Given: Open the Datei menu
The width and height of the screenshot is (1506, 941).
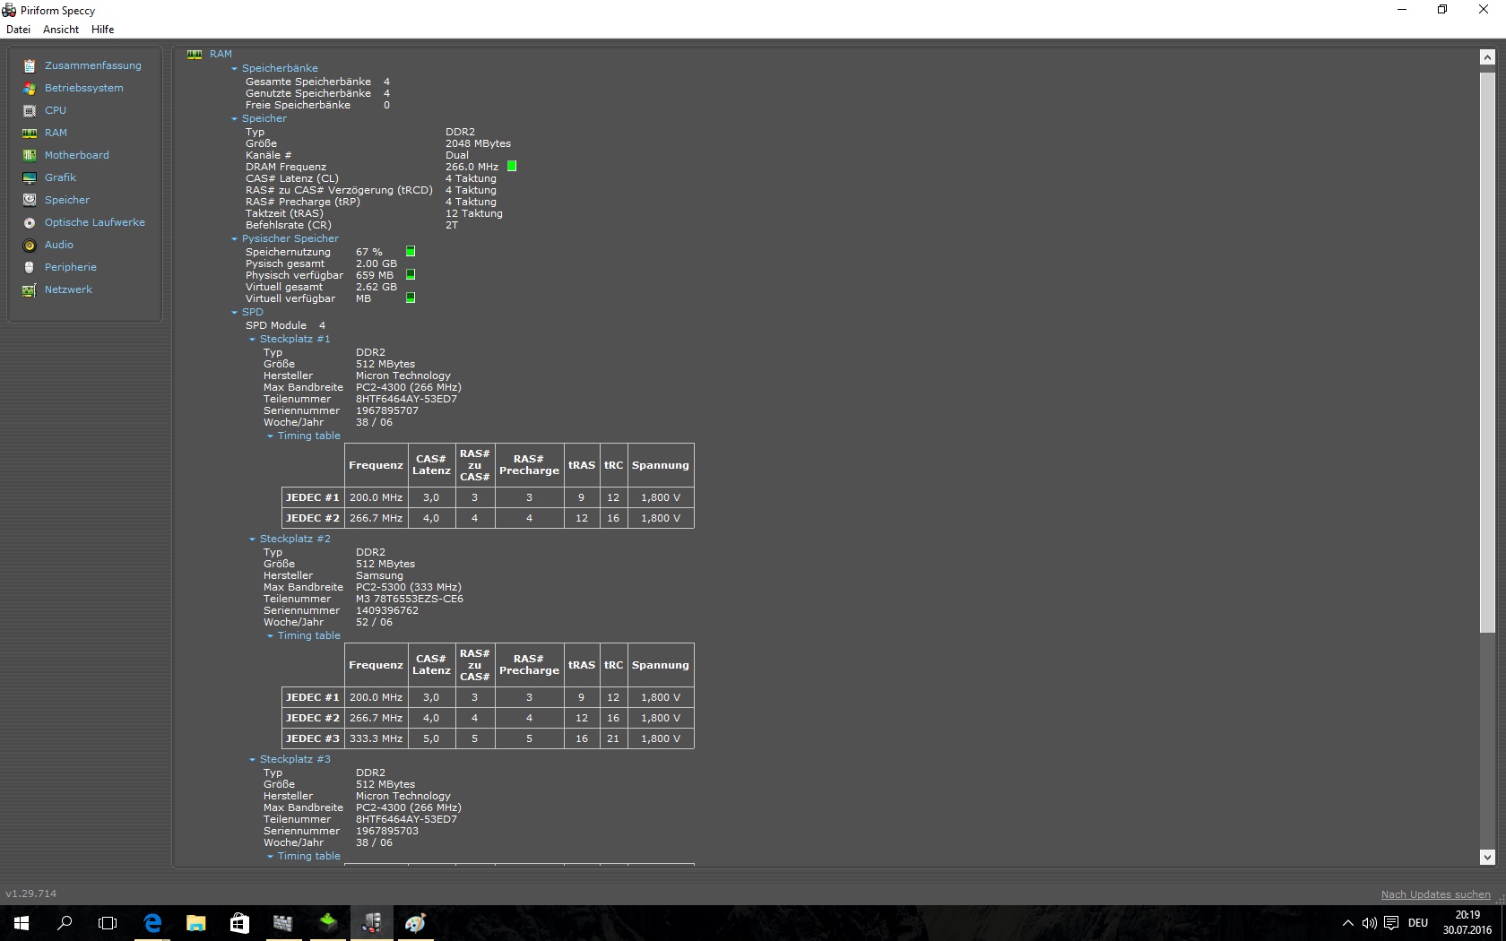Looking at the screenshot, I should click(x=18, y=30).
